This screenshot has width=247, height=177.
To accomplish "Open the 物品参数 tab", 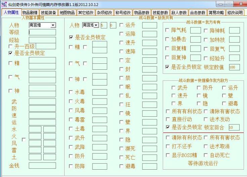I will pos(142,12).
